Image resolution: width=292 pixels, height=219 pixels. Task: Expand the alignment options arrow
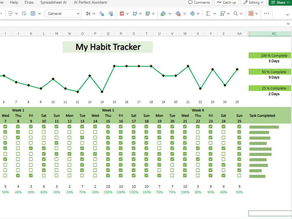tap(16, 14)
